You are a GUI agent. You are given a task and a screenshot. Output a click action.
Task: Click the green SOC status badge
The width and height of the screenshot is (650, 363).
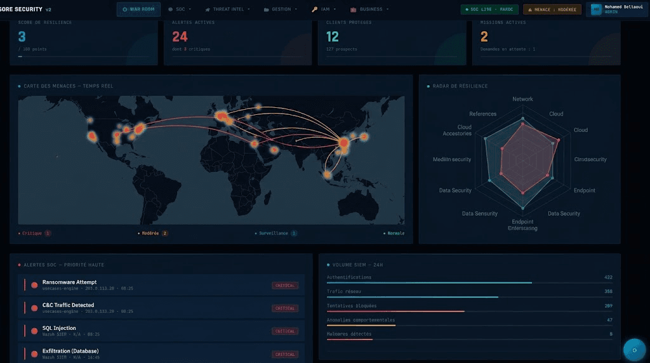[x=489, y=9]
